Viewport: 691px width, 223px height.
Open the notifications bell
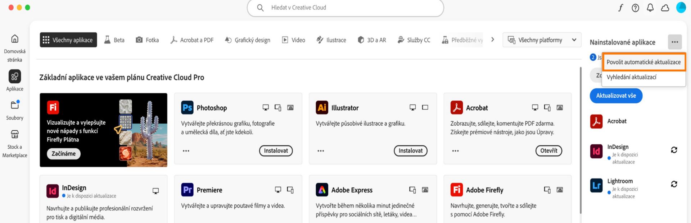(x=650, y=8)
